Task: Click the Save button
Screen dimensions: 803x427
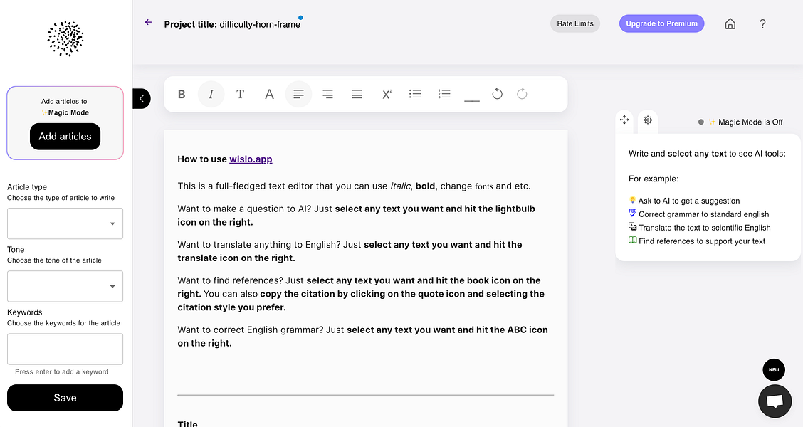Action: click(x=65, y=398)
